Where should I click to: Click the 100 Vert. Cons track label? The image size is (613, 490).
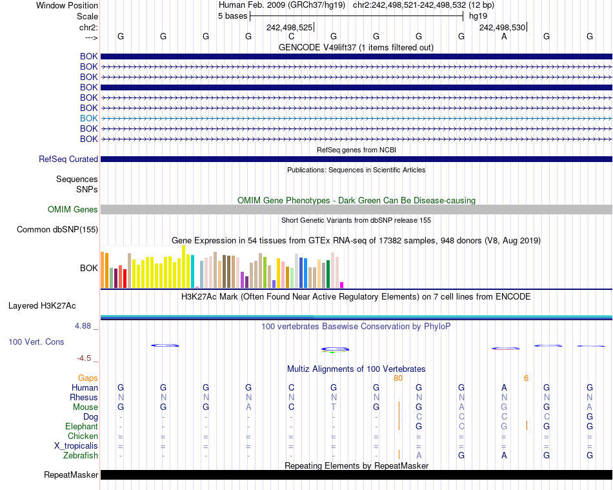point(36,342)
